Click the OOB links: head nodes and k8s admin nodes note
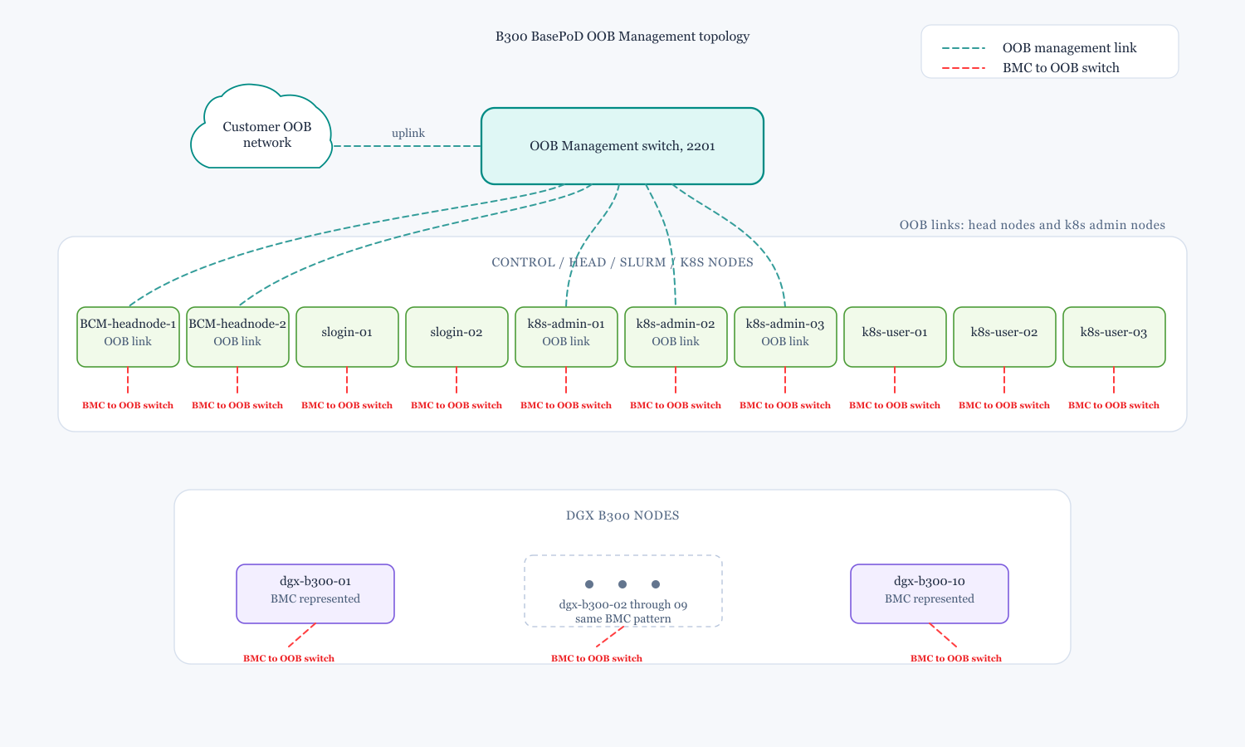 coord(1033,225)
